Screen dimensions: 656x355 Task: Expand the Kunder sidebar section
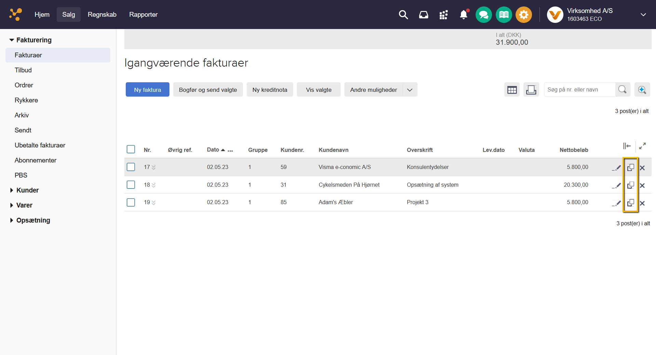[27, 190]
